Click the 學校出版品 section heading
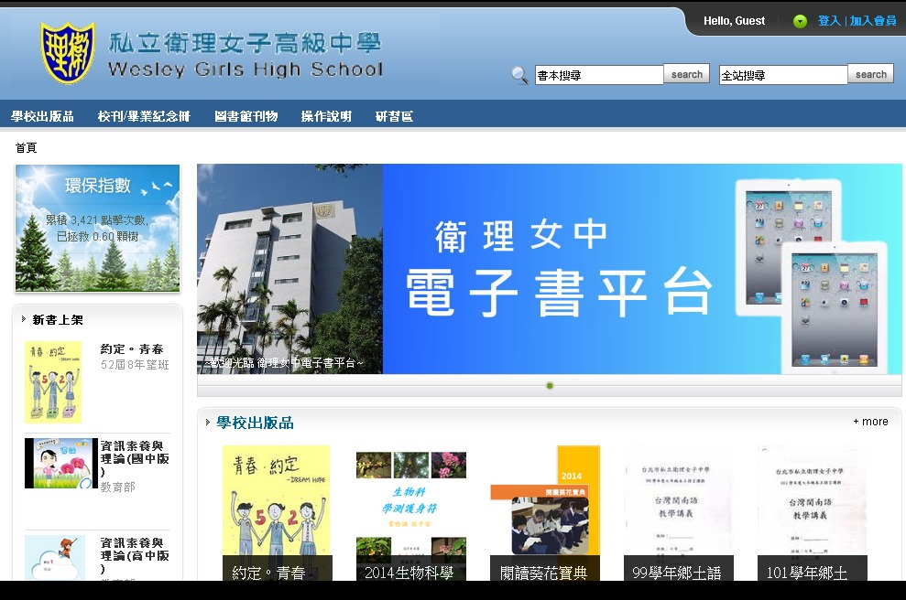This screenshot has width=906, height=600. (255, 423)
